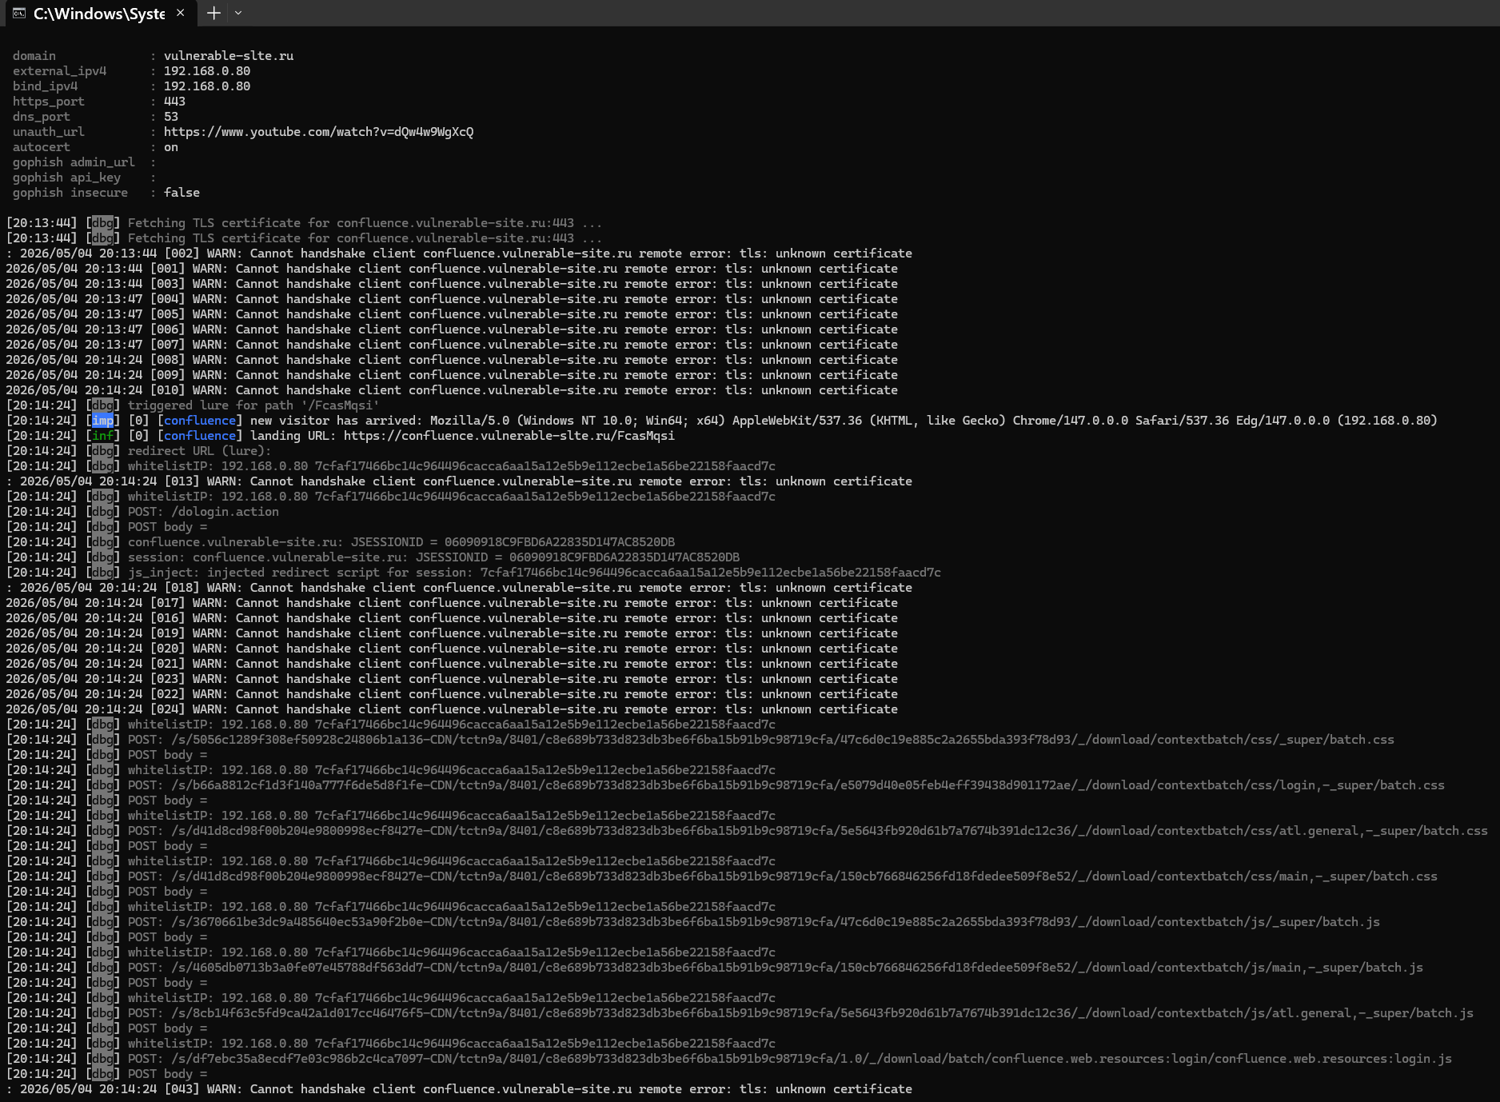Screen dimensions: 1500x1102
Task: Click the dns_port value 53
Action: [x=171, y=117]
